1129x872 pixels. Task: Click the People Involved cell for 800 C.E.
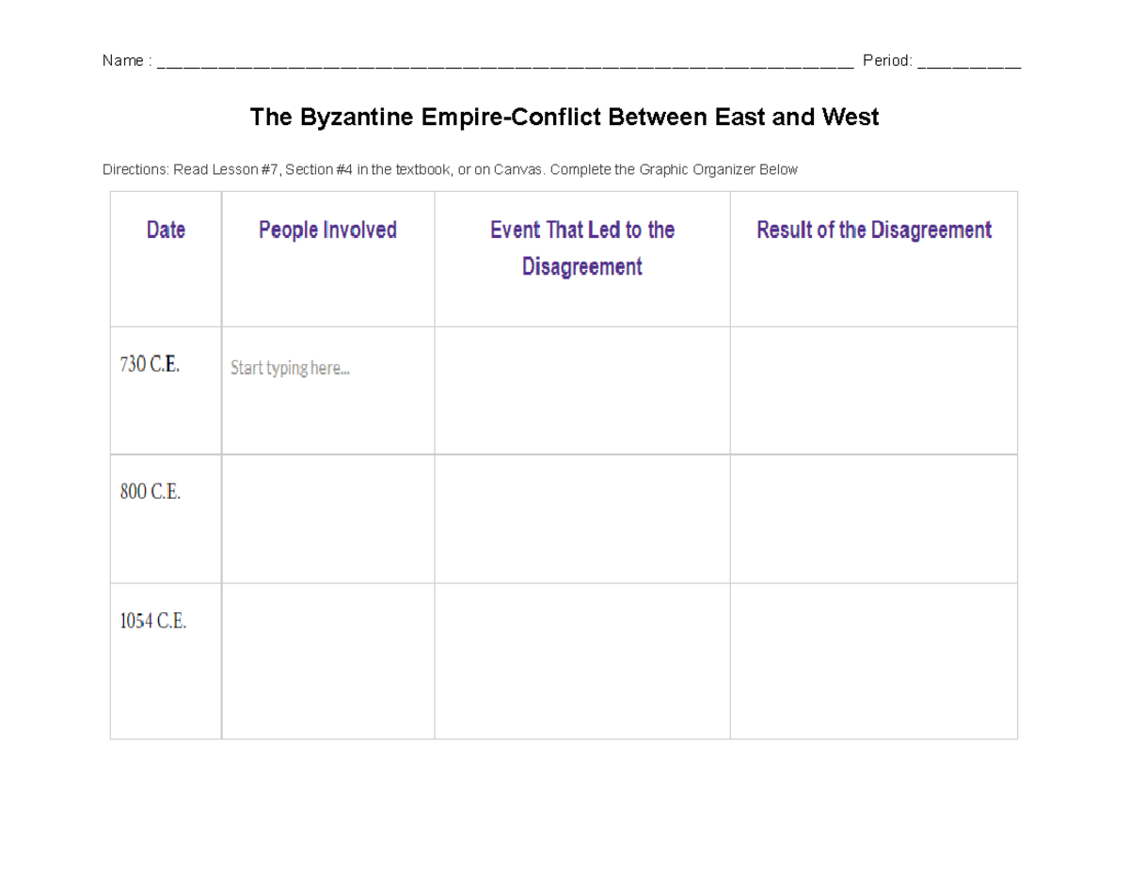327,517
